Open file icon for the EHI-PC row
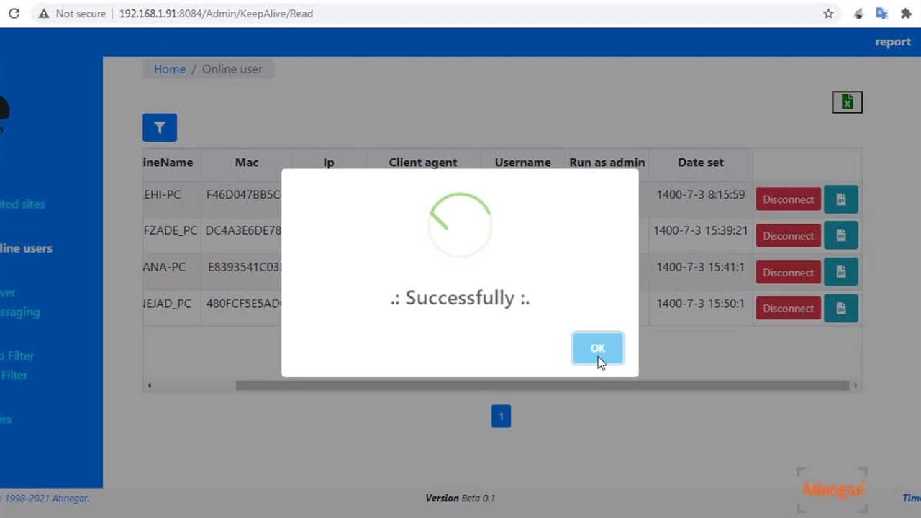This screenshot has width=921, height=518. (x=840, y=199)
